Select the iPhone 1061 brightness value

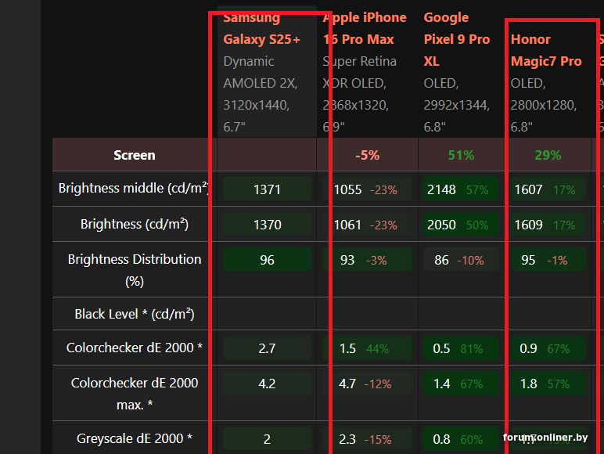tap(347, 225)
